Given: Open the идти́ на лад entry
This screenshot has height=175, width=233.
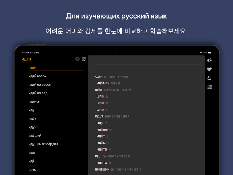Looking at the screenshot, I should [x=38, y=93].
